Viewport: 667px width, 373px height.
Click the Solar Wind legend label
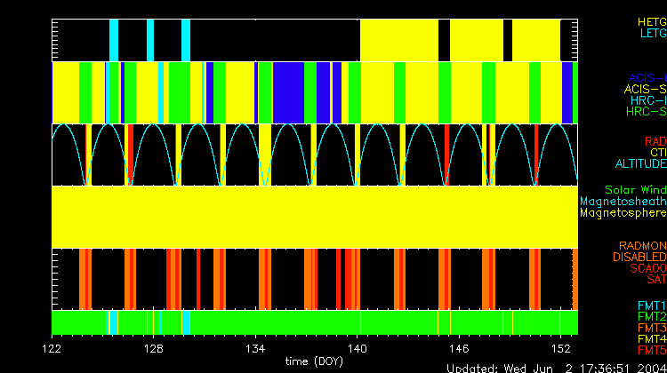(x=635, y=190)
